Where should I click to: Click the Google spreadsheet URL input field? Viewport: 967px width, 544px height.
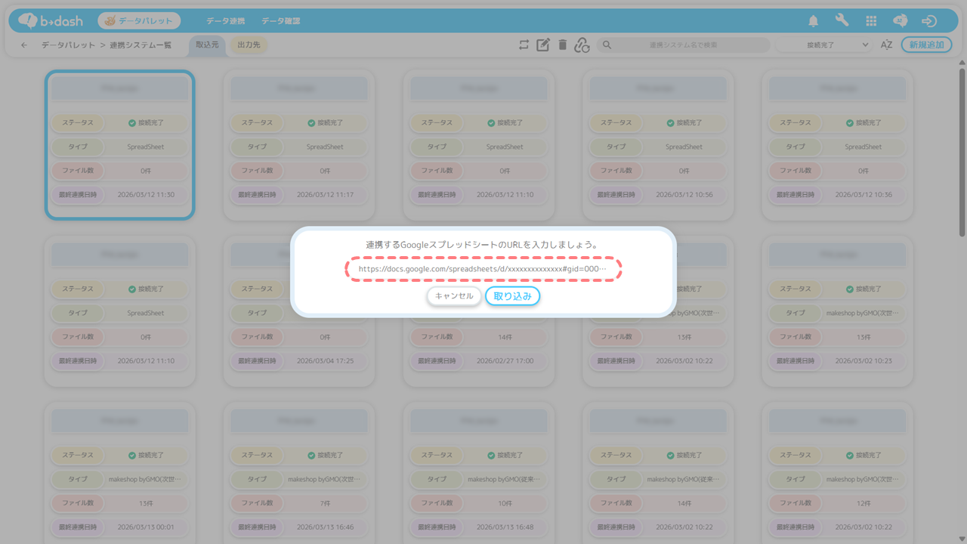[x=483, y=268]
